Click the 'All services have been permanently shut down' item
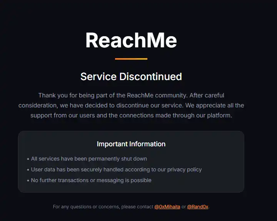Screen dimensions: 277x221 point(89,159)
